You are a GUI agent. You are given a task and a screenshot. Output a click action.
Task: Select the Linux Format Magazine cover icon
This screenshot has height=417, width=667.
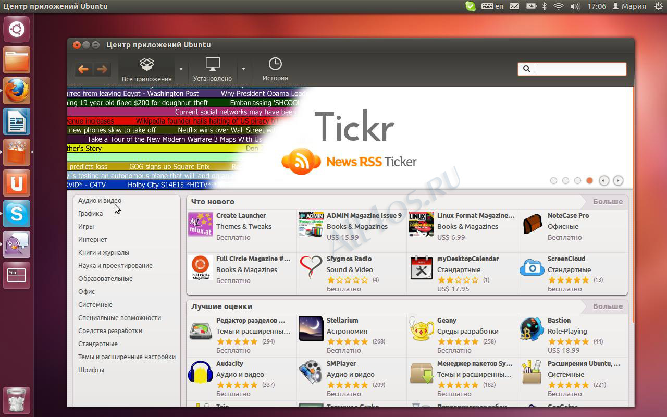[x=422, y=224]
